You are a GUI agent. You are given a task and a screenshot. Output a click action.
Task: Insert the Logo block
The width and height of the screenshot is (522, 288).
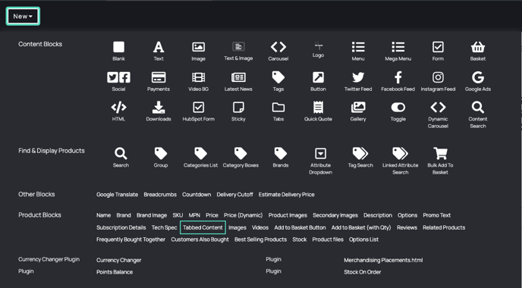[x=318, y=49]
